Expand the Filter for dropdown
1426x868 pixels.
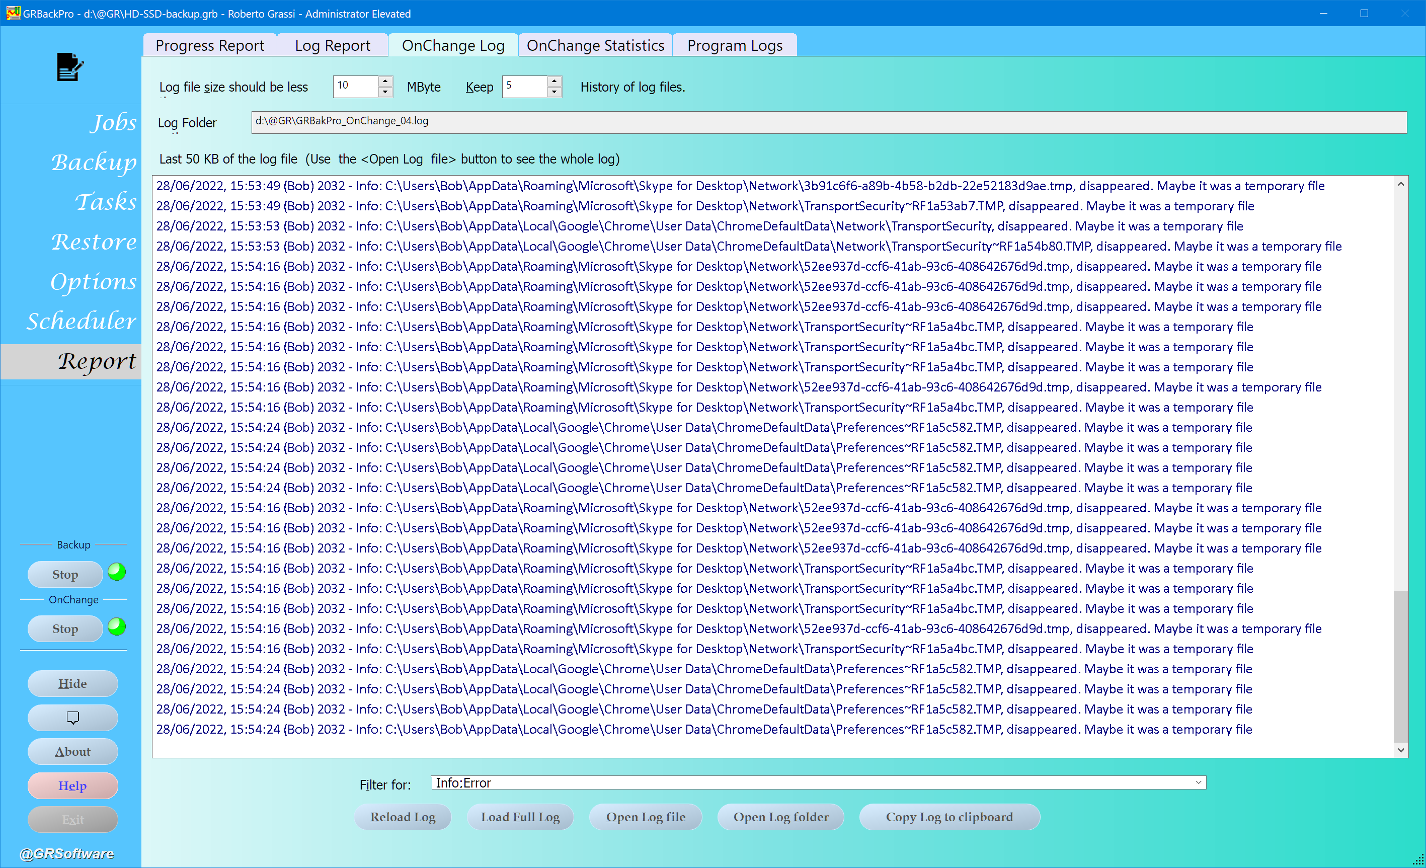pos(1198,782)
